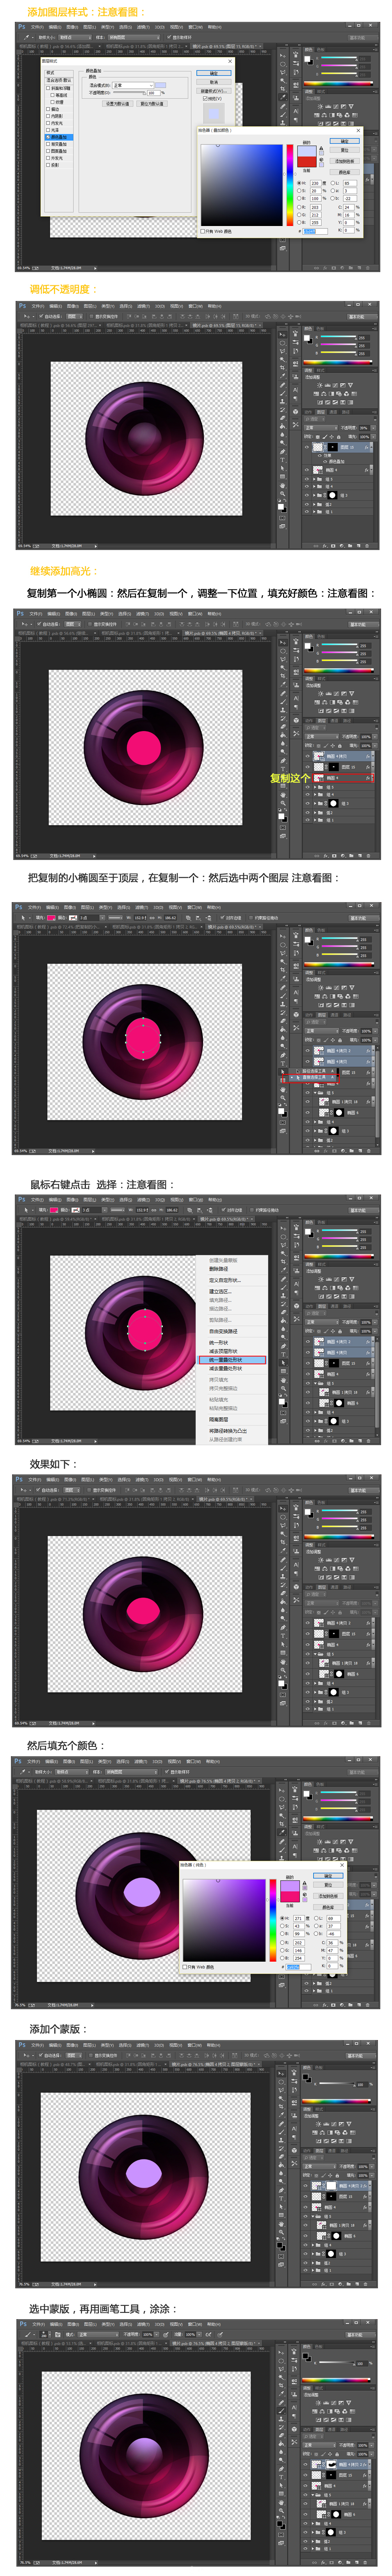The width and height of the screenshot is (392, 2576).
Task: Enable 只有 Web 颜色 in the 叠加颜色 color picker
Action: click(203, 231)
